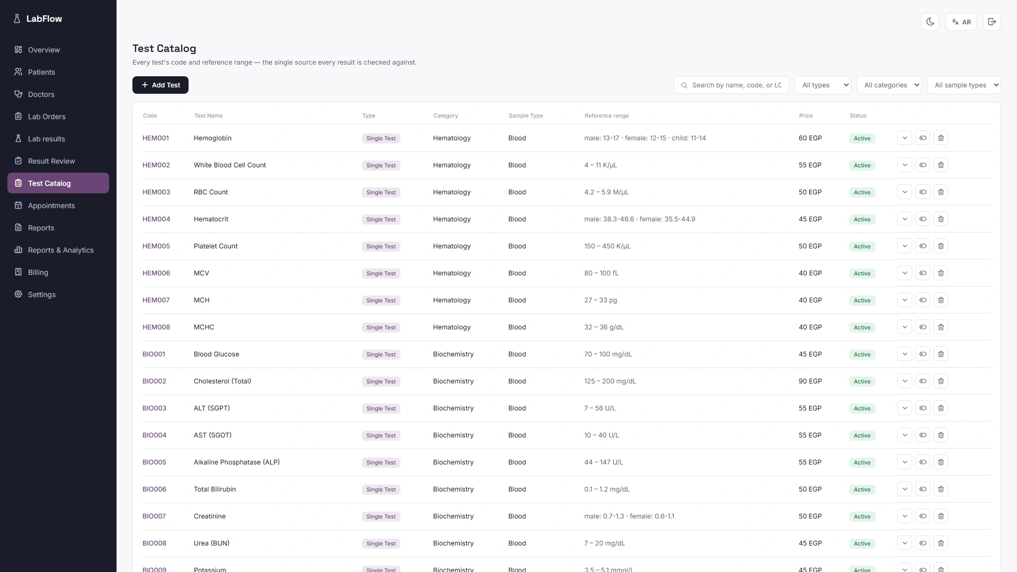Expand the Creatinine row details
The height and width of the screenshot is (572, 1017).
coord(905,516)
